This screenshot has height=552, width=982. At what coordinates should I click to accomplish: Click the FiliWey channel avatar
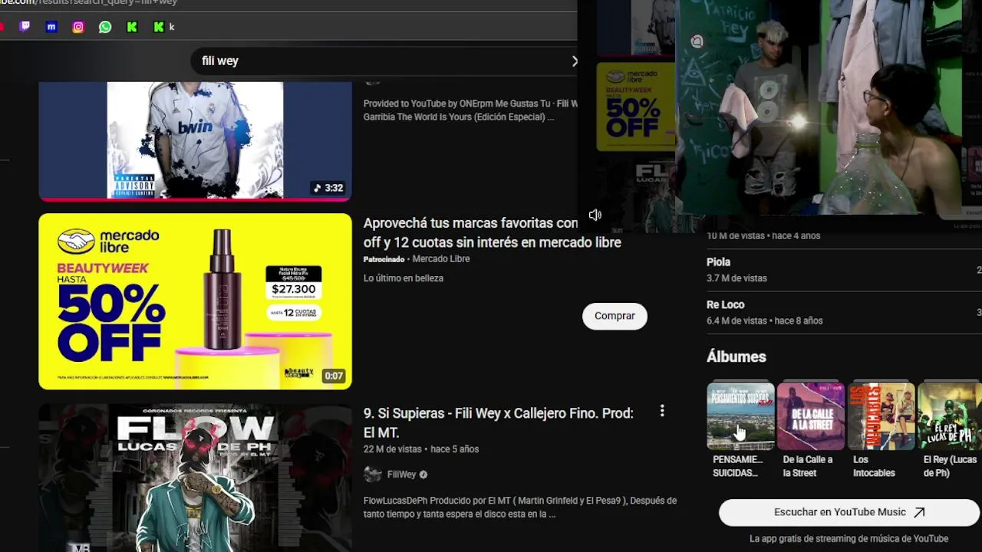click(x=372, y=475)
